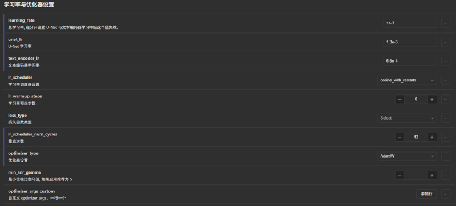
Task: Decrement lr_scheduler_num_cycles using the minus button
Action: [x=400, y=137]
